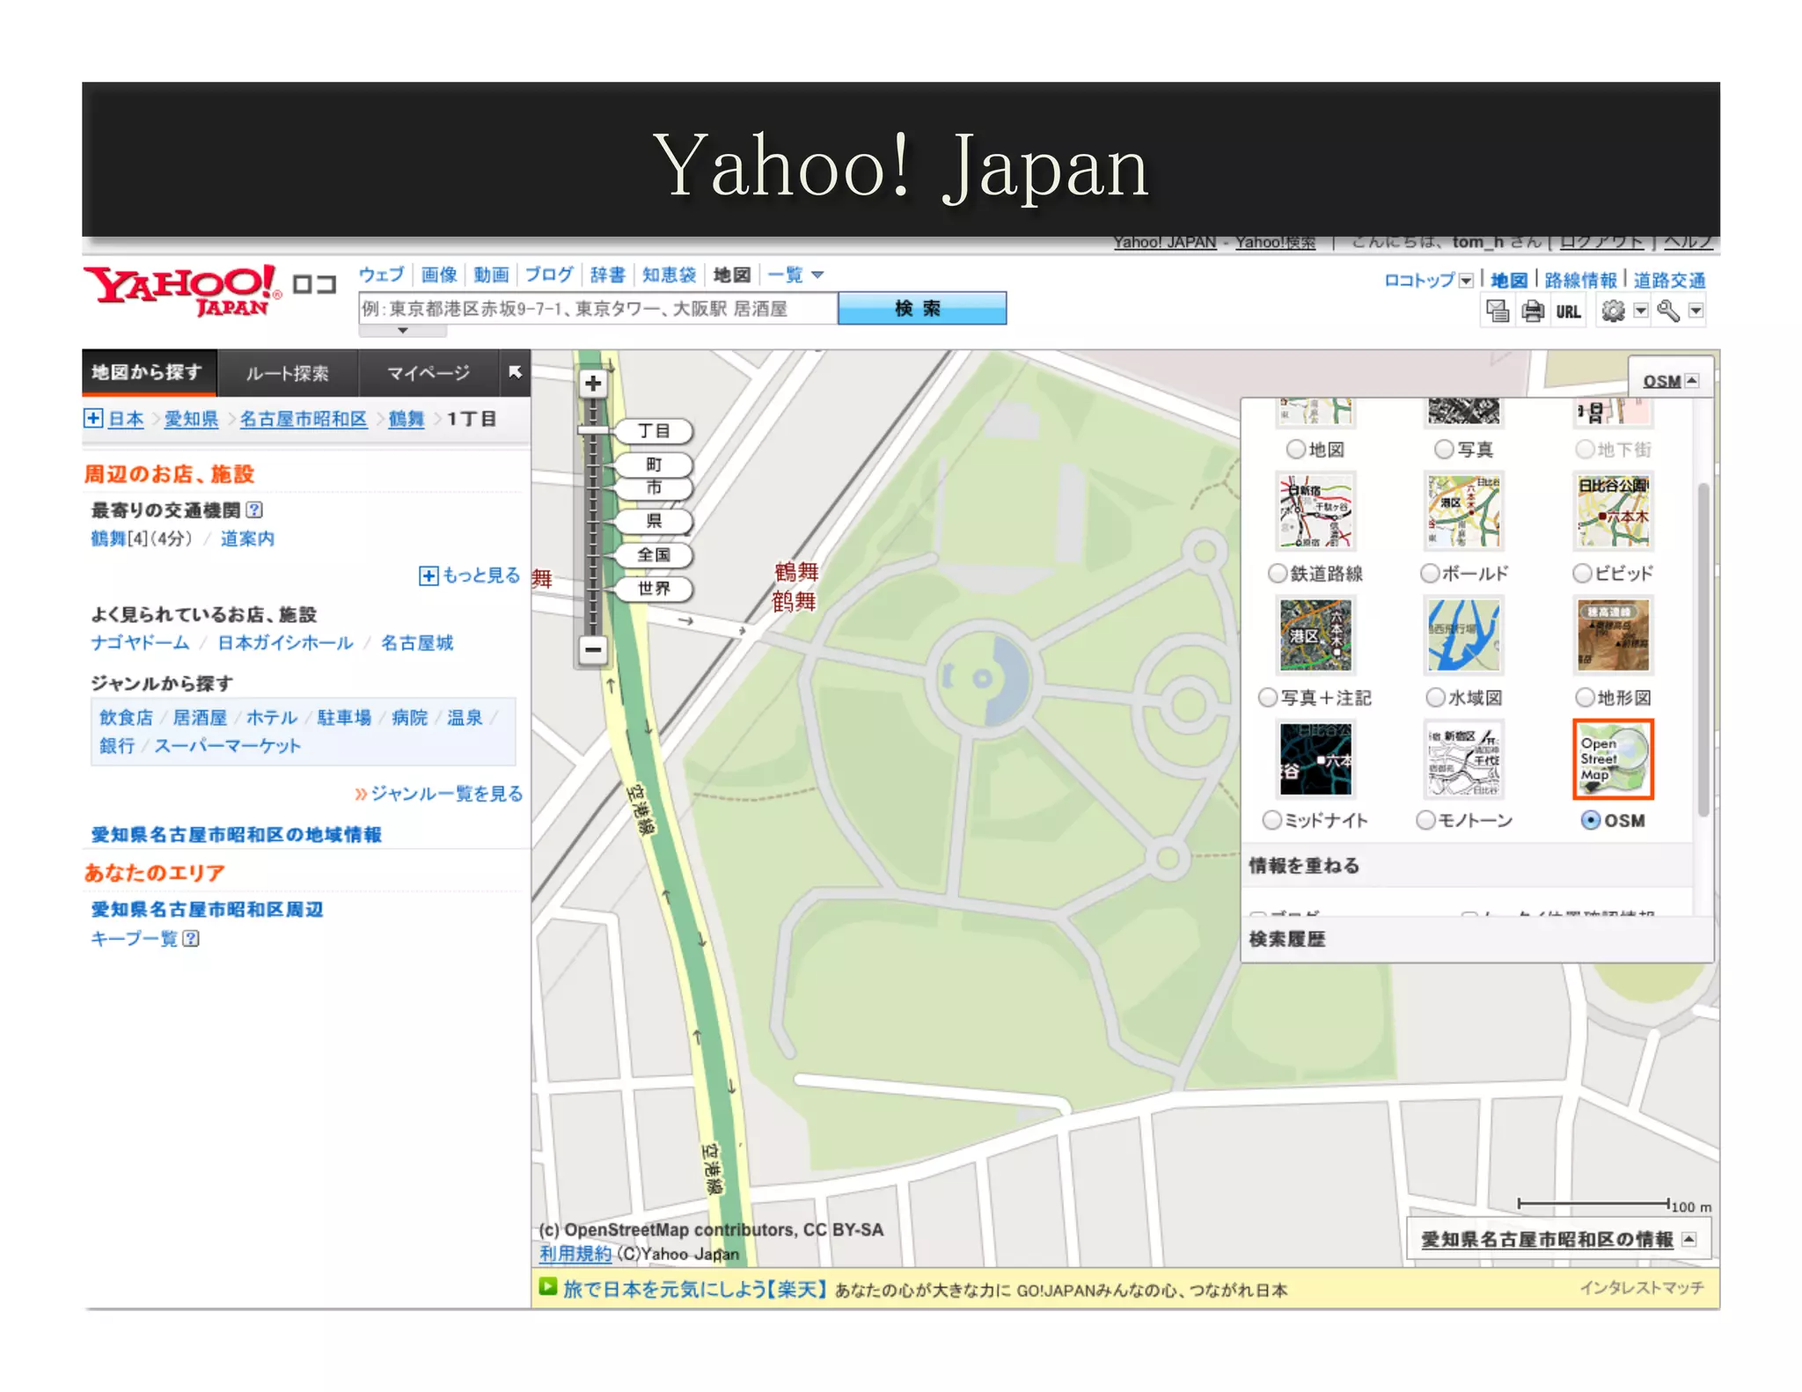
Task: Select the 地形図 map thumbnail
Action: (1613, 635)
